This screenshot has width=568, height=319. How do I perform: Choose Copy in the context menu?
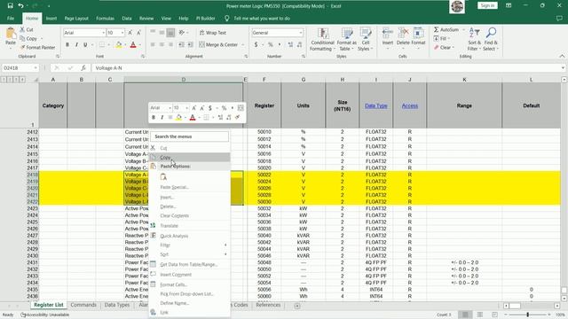coord(190,158)
